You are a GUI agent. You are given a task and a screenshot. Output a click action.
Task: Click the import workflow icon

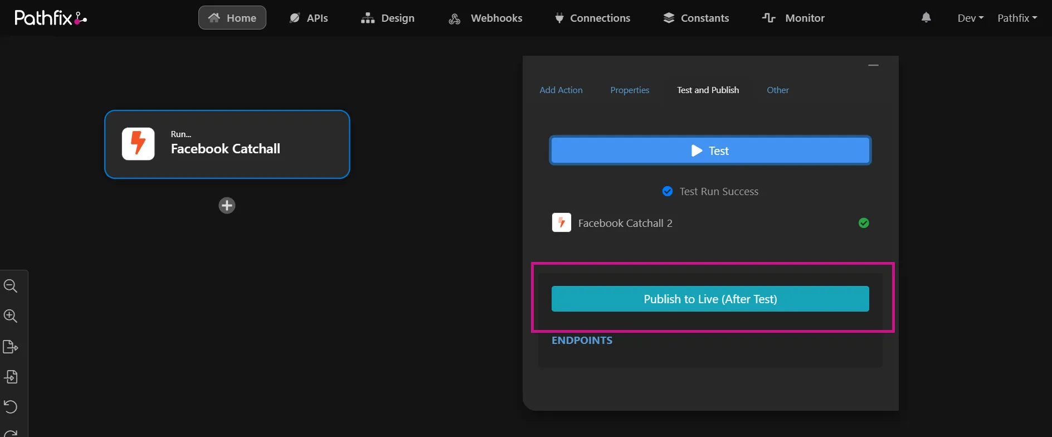pos(11,377)
